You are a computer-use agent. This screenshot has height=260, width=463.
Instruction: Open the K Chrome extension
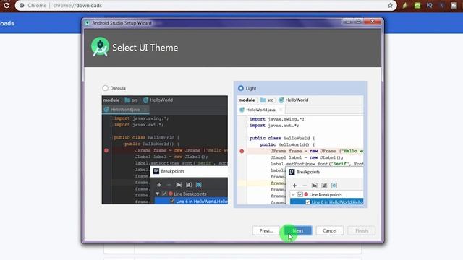click(442, 5)
